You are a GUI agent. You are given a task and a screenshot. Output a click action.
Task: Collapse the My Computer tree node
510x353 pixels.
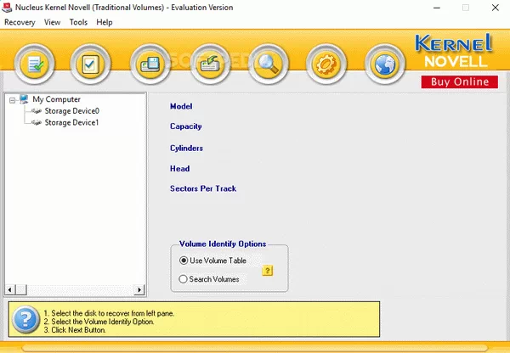pos(13,99)
